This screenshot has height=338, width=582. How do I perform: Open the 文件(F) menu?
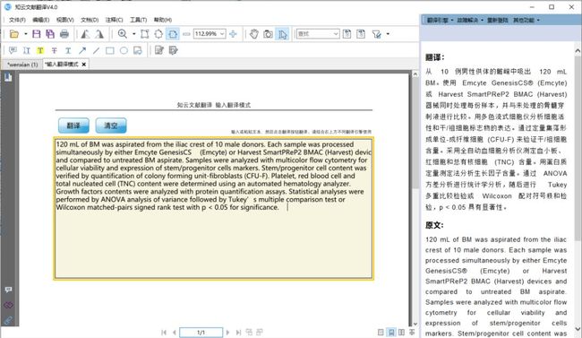pyautogui.click(x=17, y=20)
